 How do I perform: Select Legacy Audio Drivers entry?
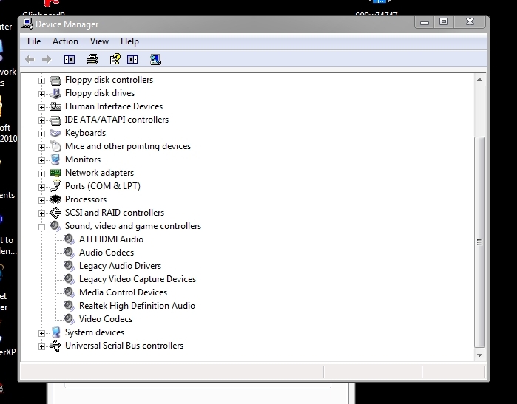[120, 266]
